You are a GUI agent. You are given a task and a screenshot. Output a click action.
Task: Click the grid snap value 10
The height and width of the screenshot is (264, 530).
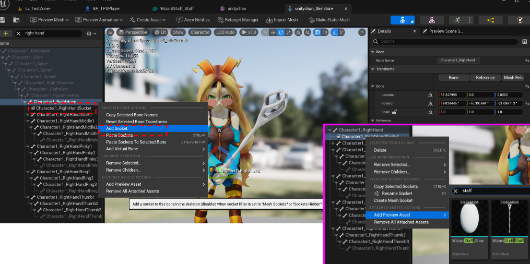(x=325, y=32)
